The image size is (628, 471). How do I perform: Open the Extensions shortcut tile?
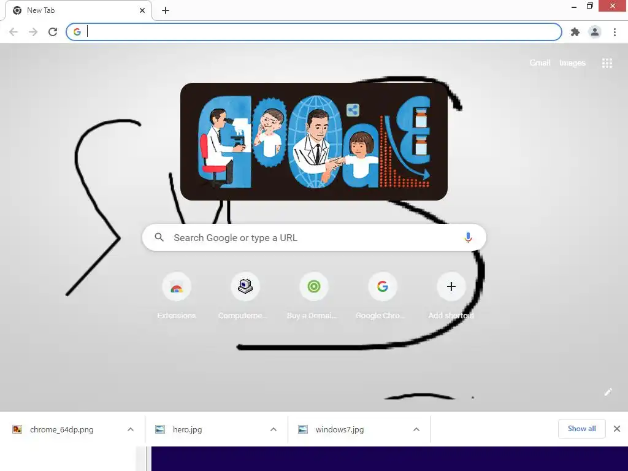pos(177,296)
